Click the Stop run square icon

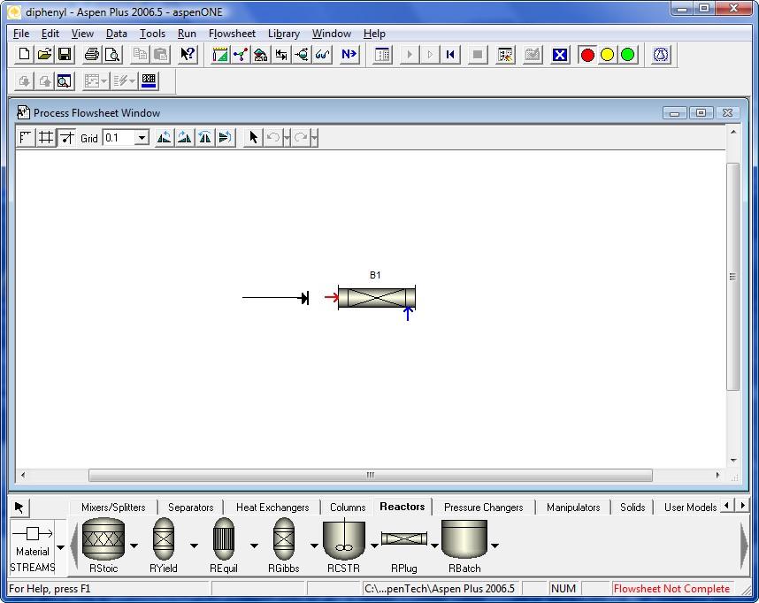click(x=478, y=54)
